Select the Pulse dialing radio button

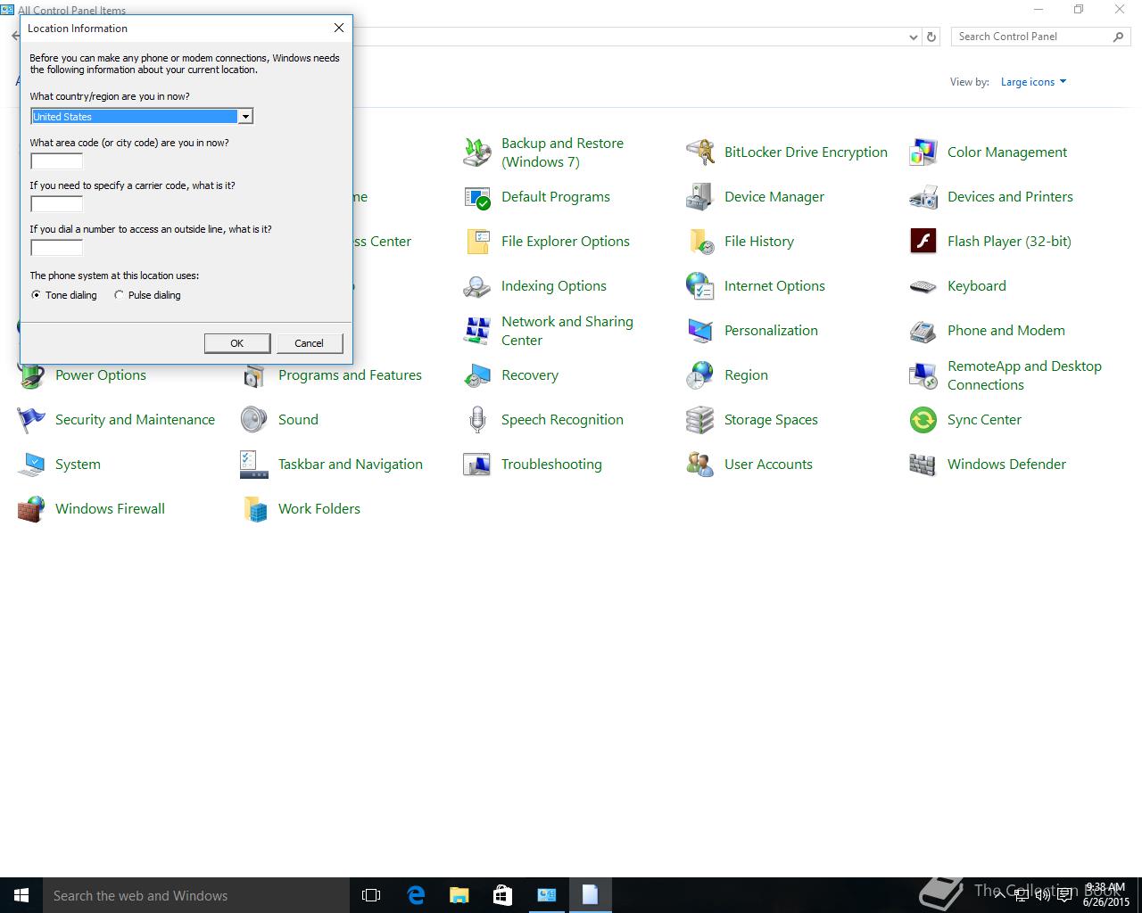point(119,295)
